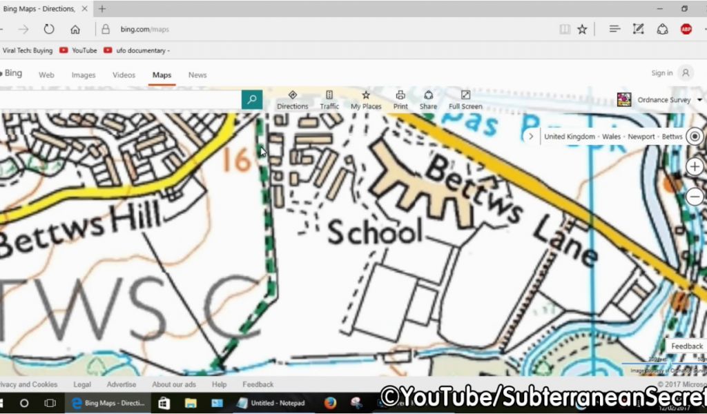Image resolution: width=707 pixels, height=414 pixels.
Task: Open Task View on the taskbar
Action: point(50,403)
